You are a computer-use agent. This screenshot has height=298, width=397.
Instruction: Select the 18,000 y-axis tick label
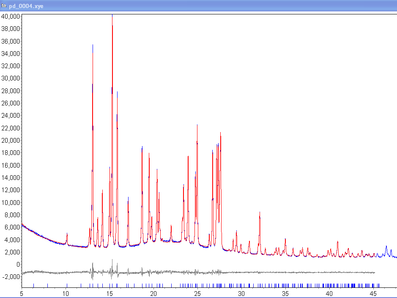point(11,153)
